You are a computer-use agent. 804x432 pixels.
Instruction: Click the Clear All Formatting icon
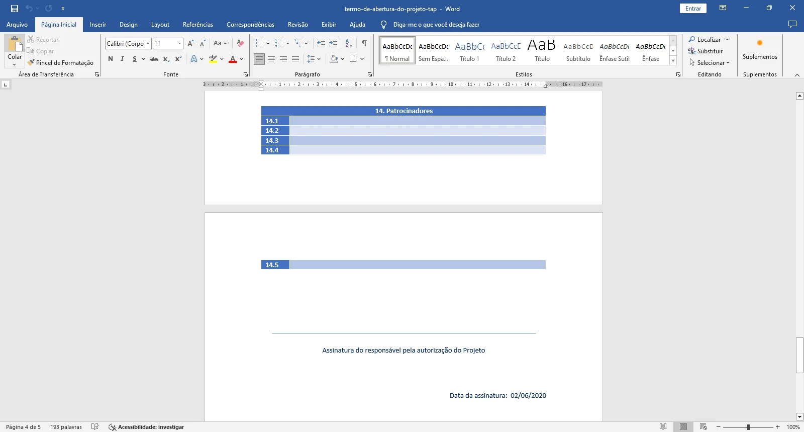(x=240, y=43)
